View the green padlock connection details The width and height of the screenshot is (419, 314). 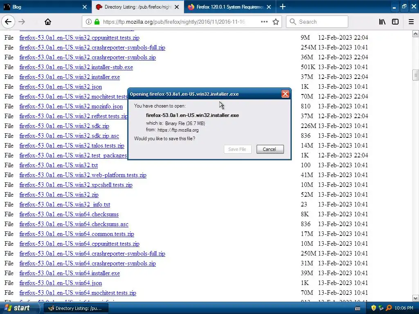click(97, 22)
